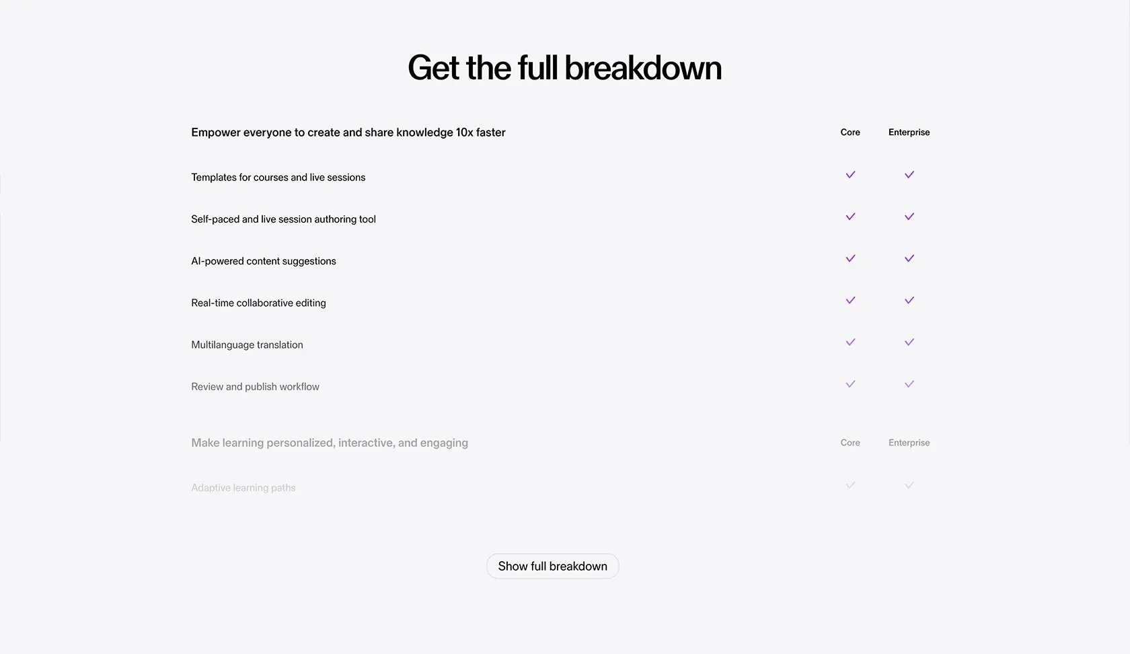
Task: Click the Multilanguage translation feature label
Action: pos(247,344)
